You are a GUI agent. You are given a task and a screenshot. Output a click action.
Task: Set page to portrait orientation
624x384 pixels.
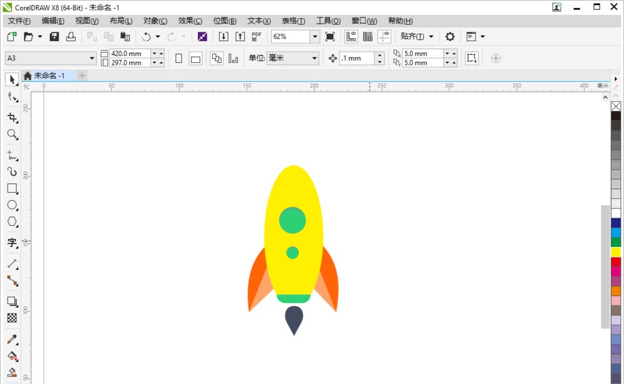click(178, 59)
